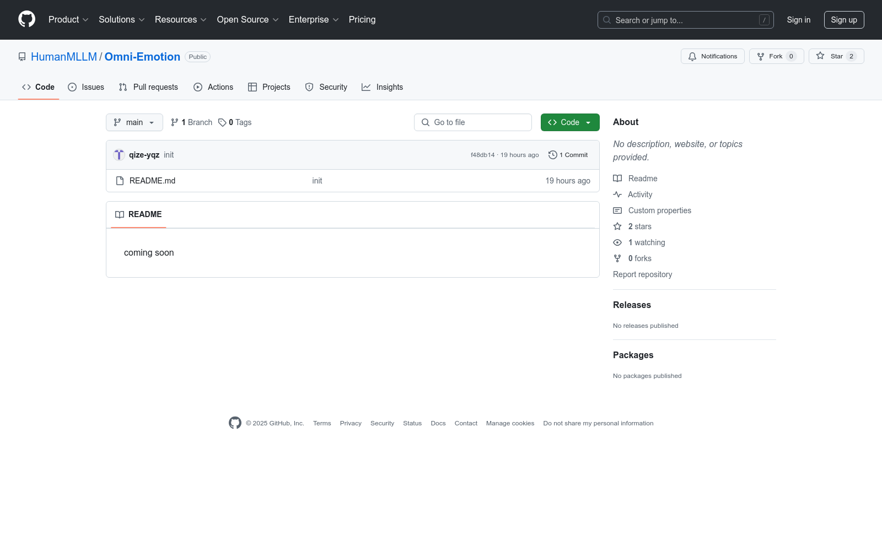Select the Code tab

pyautogui.click(x=39, y=87)
